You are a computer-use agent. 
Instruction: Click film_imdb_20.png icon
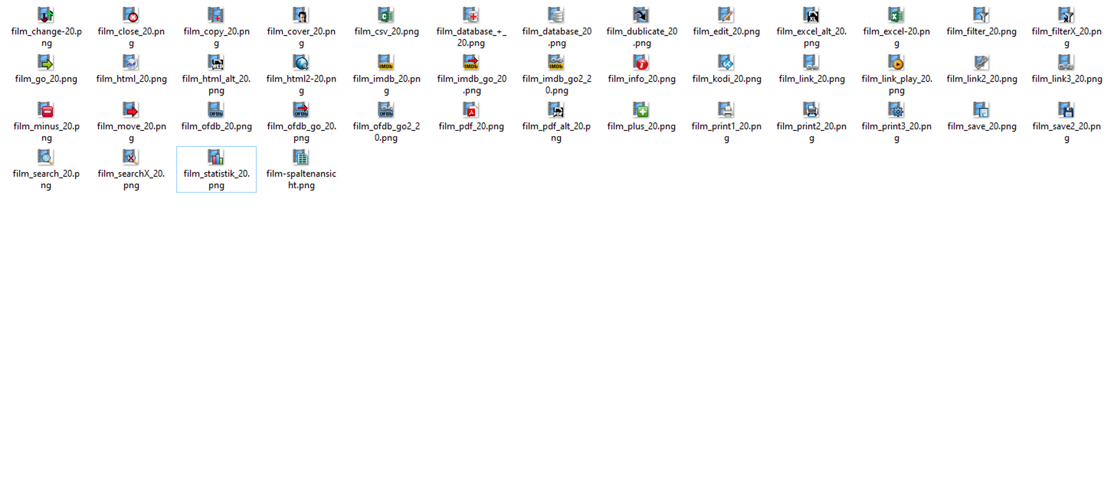(x=386, y=62)
